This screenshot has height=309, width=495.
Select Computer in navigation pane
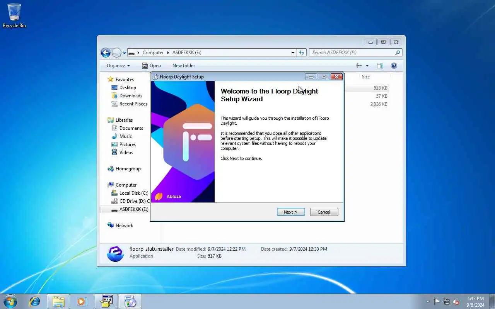(x=126, y=185)
